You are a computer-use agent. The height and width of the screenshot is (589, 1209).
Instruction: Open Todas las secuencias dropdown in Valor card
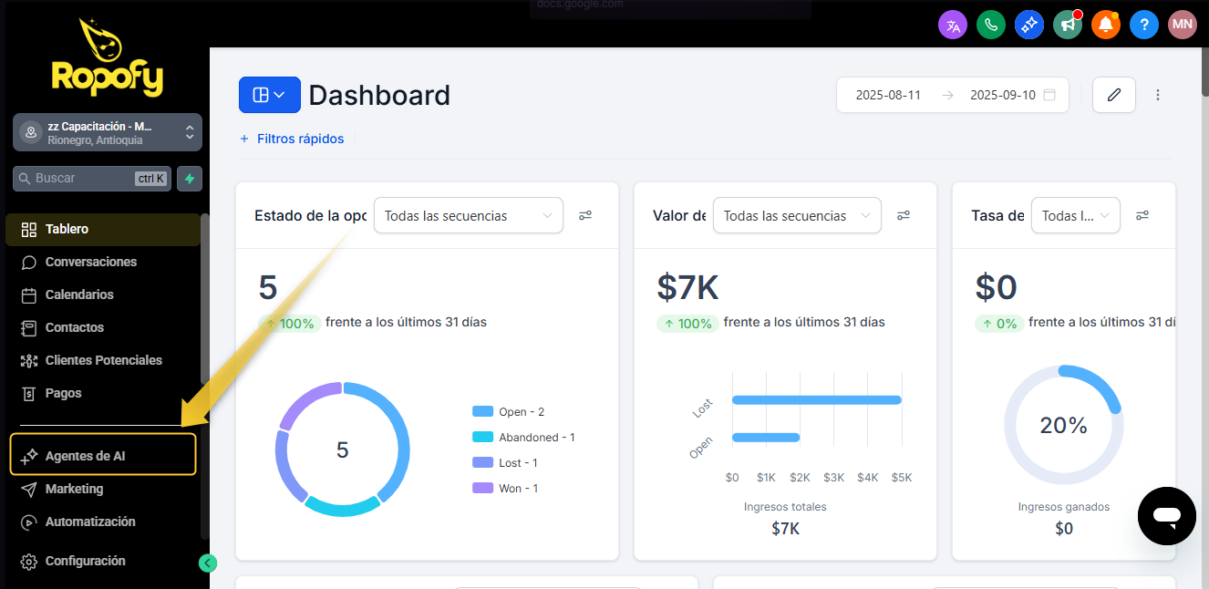pos(796,216)
